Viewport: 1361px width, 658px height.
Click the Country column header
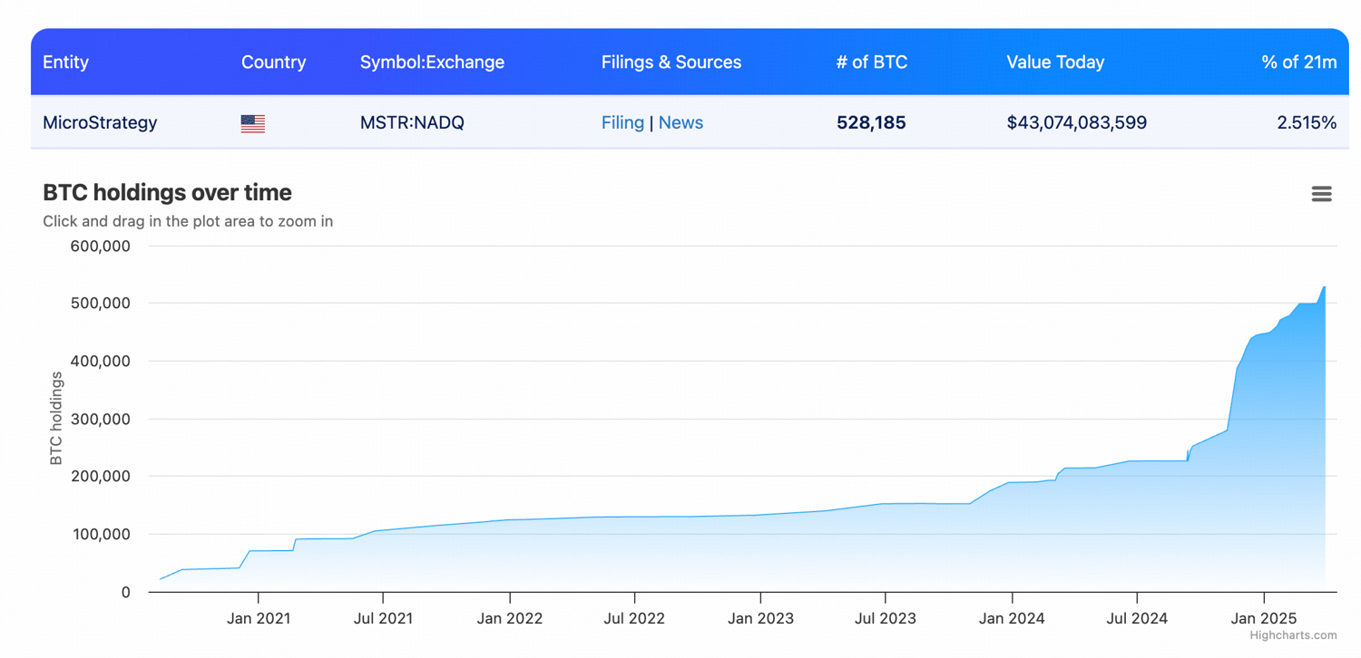pos(273,62)
